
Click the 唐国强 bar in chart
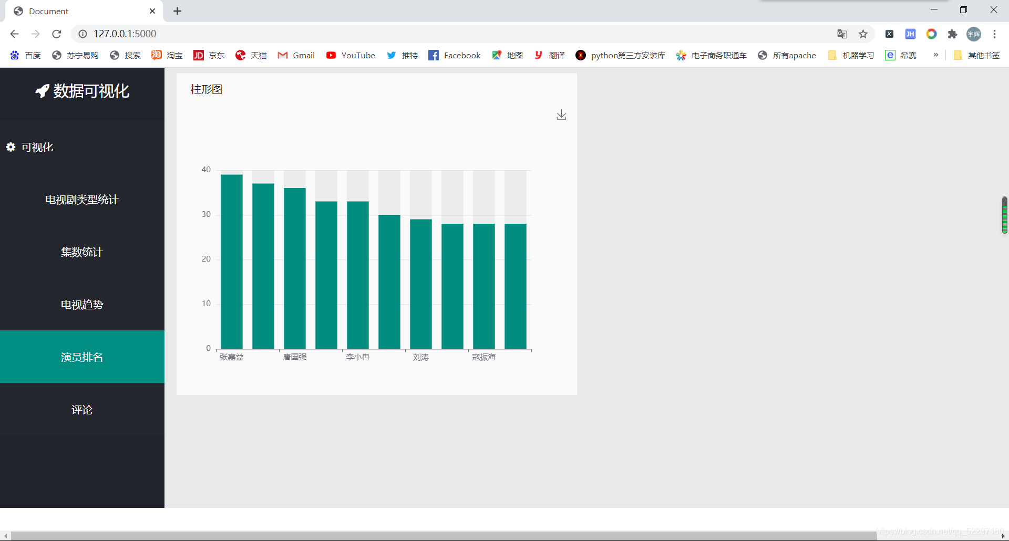coord(295,268)
